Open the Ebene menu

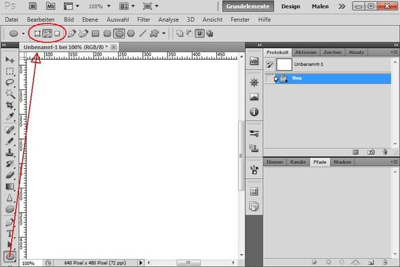coord(89,20)
